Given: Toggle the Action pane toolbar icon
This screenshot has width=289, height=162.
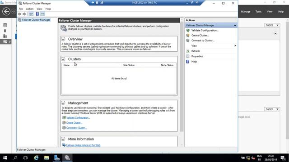Looking at the screenshot, I should pyautogui.click(x=42, y=14).
